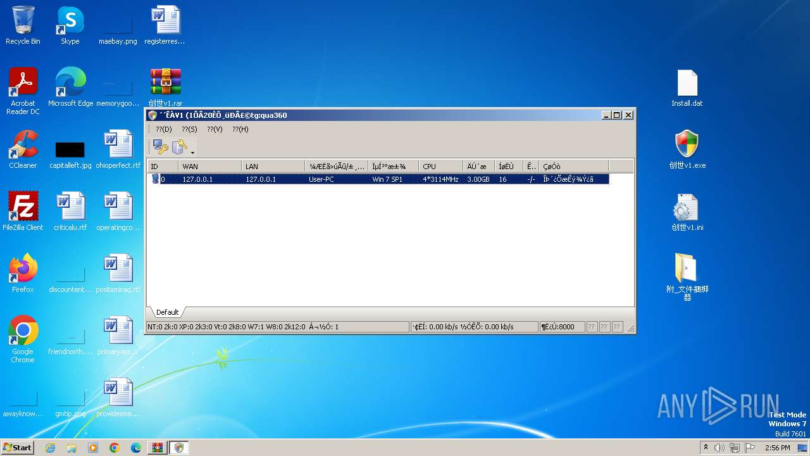Select the Google Chrome desktop shortcut
Screen dimensions: 810x456
point(23,339)
